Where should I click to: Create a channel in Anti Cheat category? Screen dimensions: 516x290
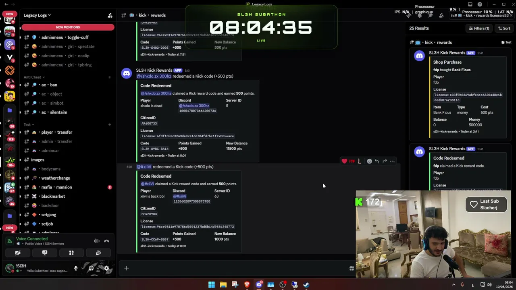pyautogui.click(x=110, y=77)
